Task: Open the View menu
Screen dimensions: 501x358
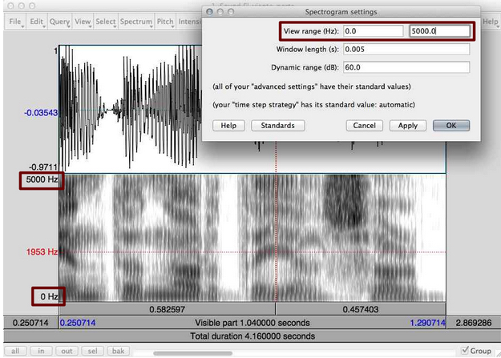Action: coord(83,22)
